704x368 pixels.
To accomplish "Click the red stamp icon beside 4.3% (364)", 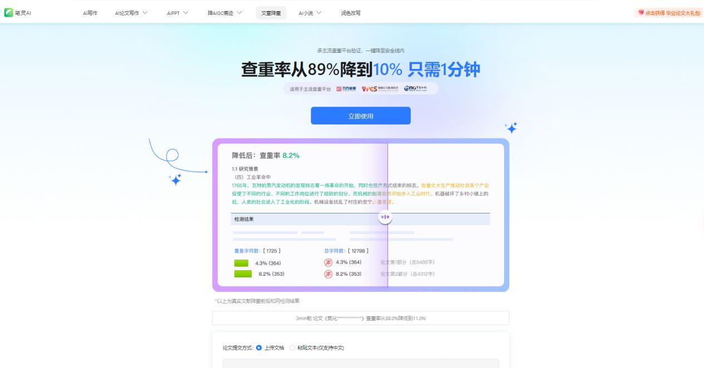I will tap(328, 262).
